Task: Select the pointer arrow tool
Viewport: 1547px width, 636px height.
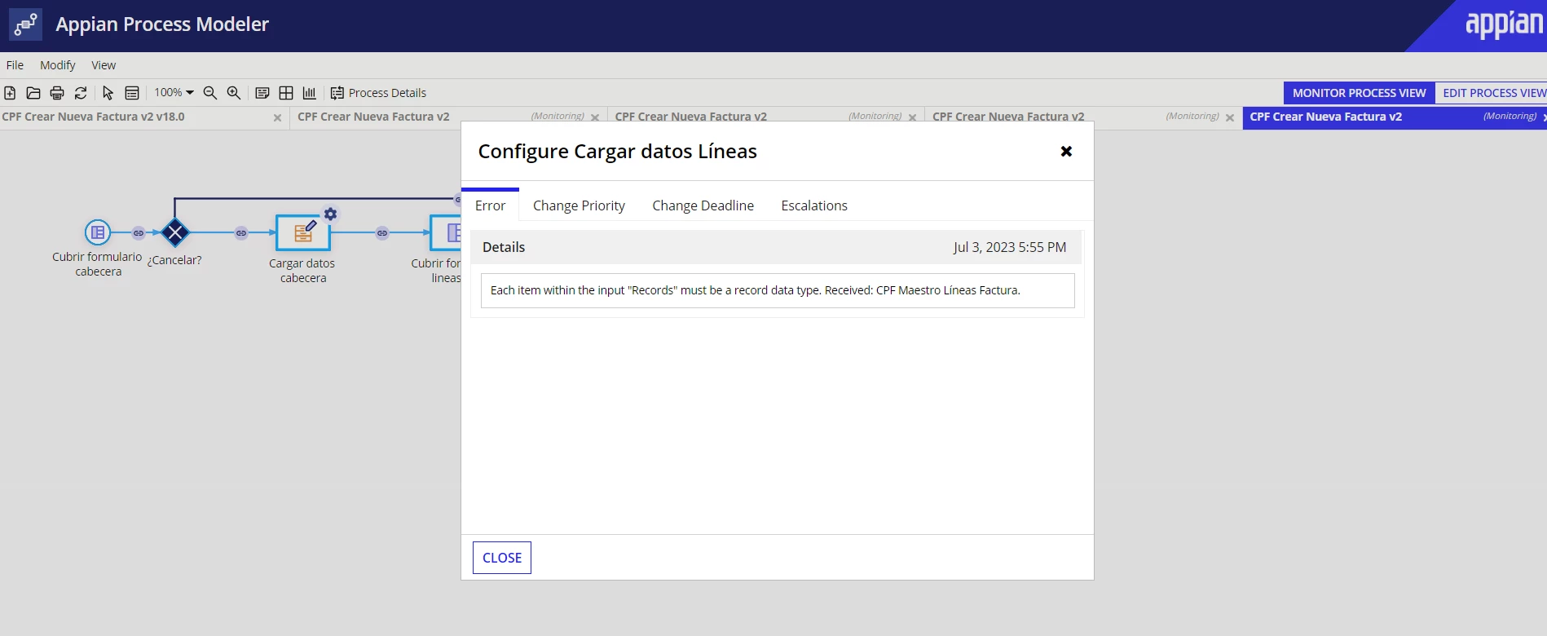Action: (x=108, y=93)
